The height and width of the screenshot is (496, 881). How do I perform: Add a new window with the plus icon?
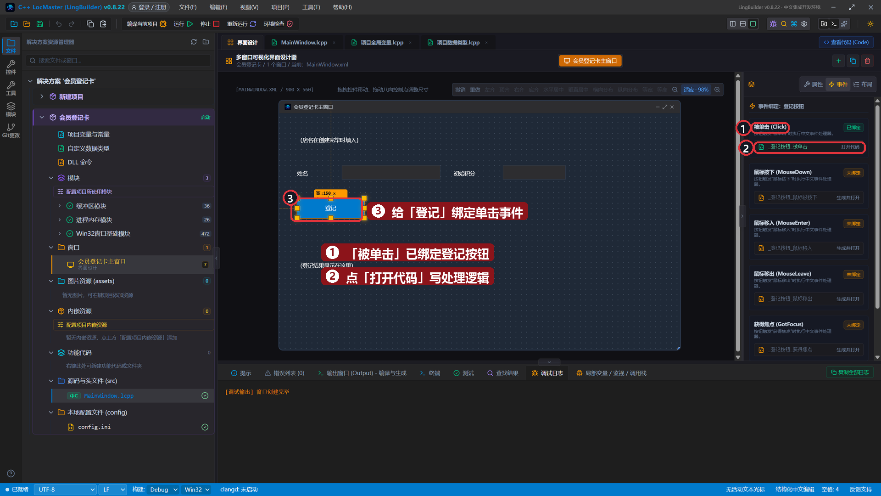[x=838, y=61]
